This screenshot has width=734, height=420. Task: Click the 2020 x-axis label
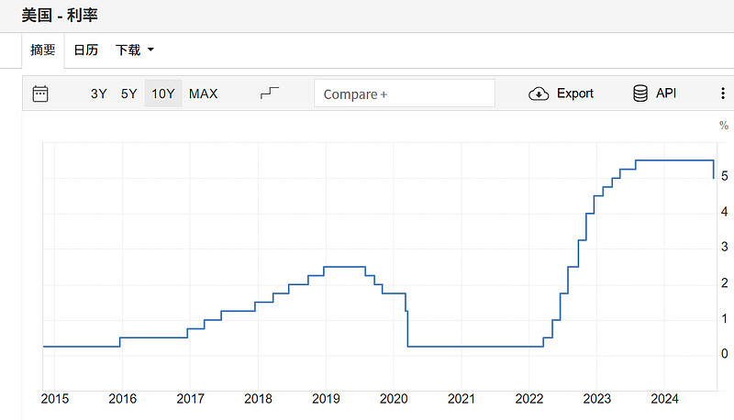coord(394,399)
